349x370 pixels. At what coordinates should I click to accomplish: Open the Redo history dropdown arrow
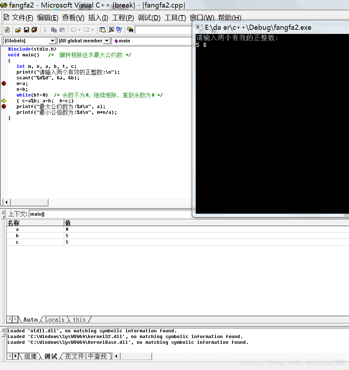coord(93,30)
